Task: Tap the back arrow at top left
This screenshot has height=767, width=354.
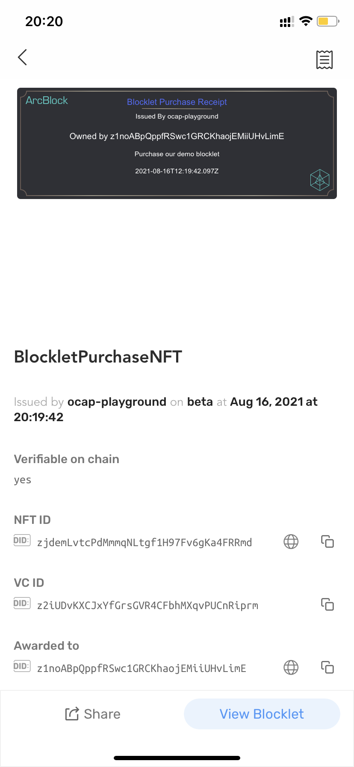Action: [x=22, y=57]
